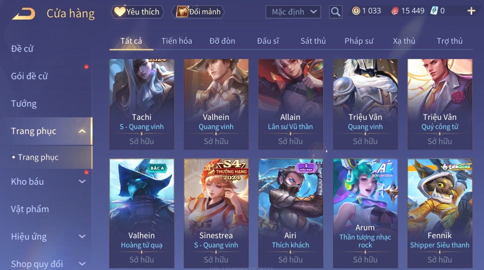This screenshot has height=270, width=484.
Task: Open Yêu thích favorites heart button
Action: [x=137, y=12]
